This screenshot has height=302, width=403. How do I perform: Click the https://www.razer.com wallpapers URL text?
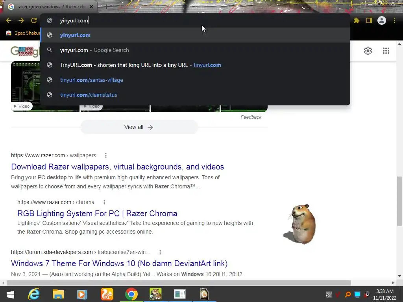54,155
